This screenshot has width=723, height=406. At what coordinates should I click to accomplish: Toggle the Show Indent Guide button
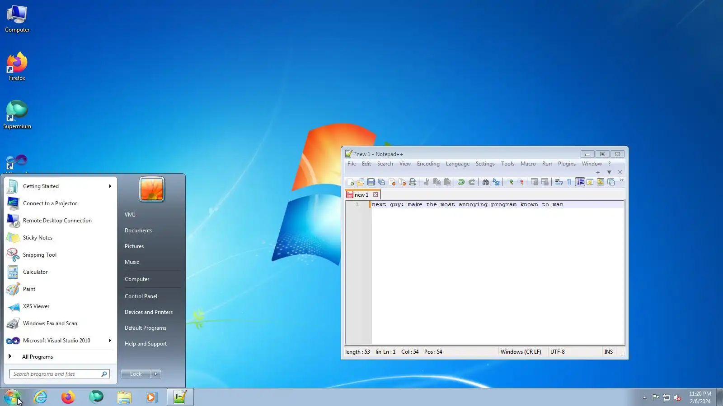580,182
